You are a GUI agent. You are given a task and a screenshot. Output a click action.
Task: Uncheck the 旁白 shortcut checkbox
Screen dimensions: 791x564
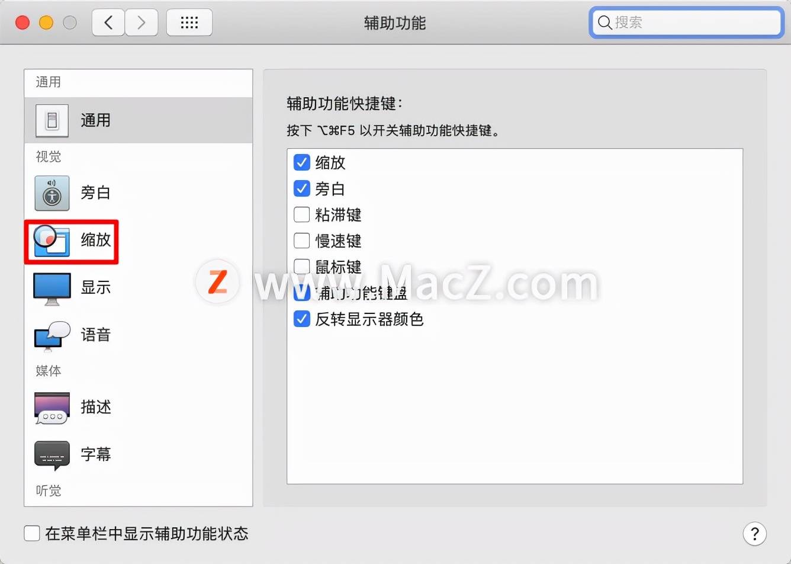click(x=302, y=188)
